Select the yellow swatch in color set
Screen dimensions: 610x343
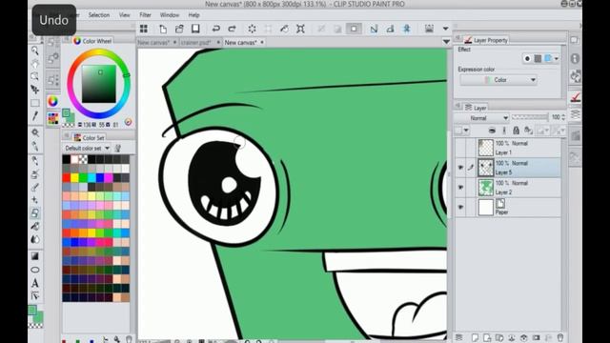tap(74, 178)
